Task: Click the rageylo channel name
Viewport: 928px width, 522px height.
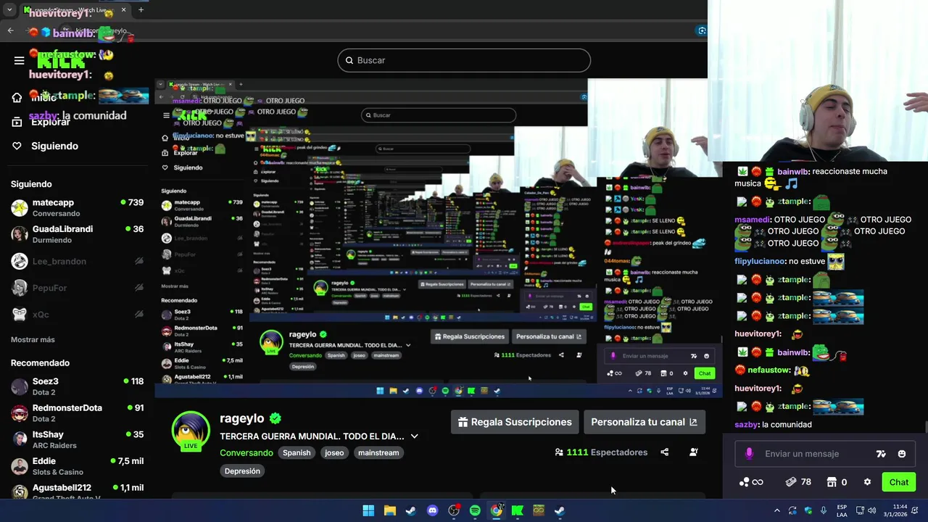Action: pyautogui.click(x=242, y=418)
